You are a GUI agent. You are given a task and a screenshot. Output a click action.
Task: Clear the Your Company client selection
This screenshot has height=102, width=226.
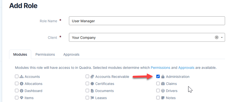(217, 37)
